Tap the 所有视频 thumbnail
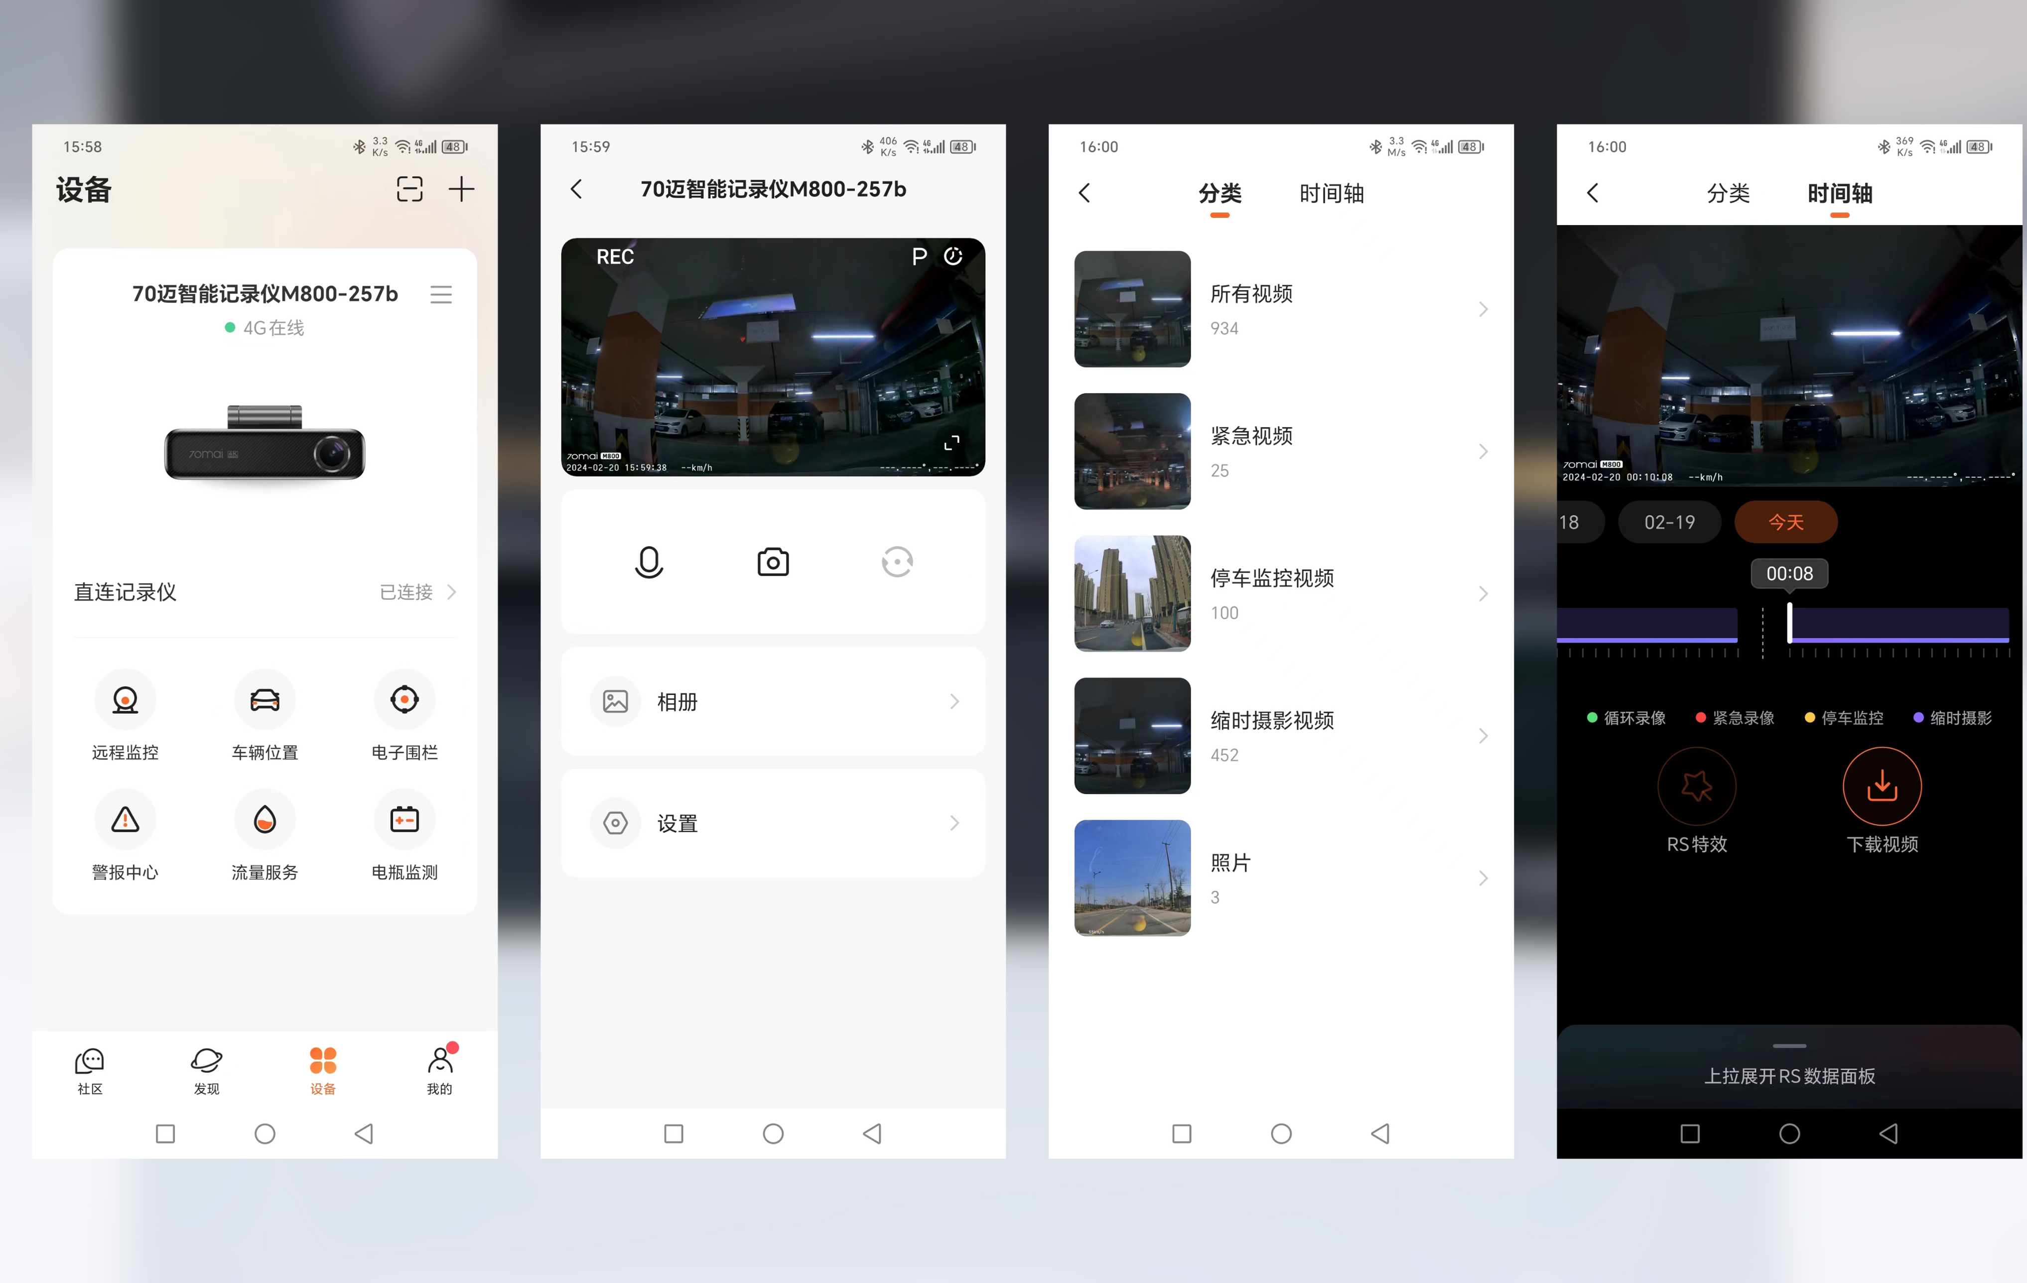Screen dimensions: 2027x1283 click(x=1132, y=309)
